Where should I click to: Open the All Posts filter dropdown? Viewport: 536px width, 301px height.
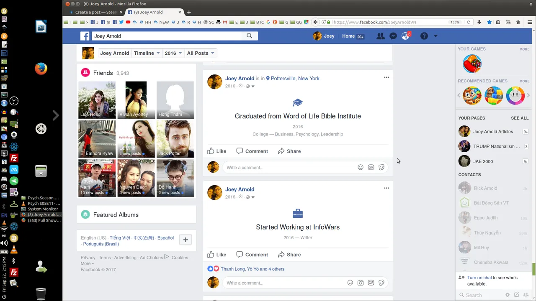pos(201,53)
